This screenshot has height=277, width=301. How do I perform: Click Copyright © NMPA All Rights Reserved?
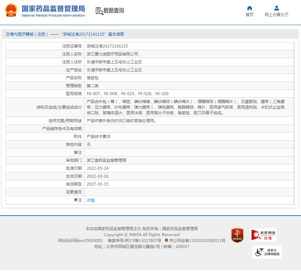[142, 234]
